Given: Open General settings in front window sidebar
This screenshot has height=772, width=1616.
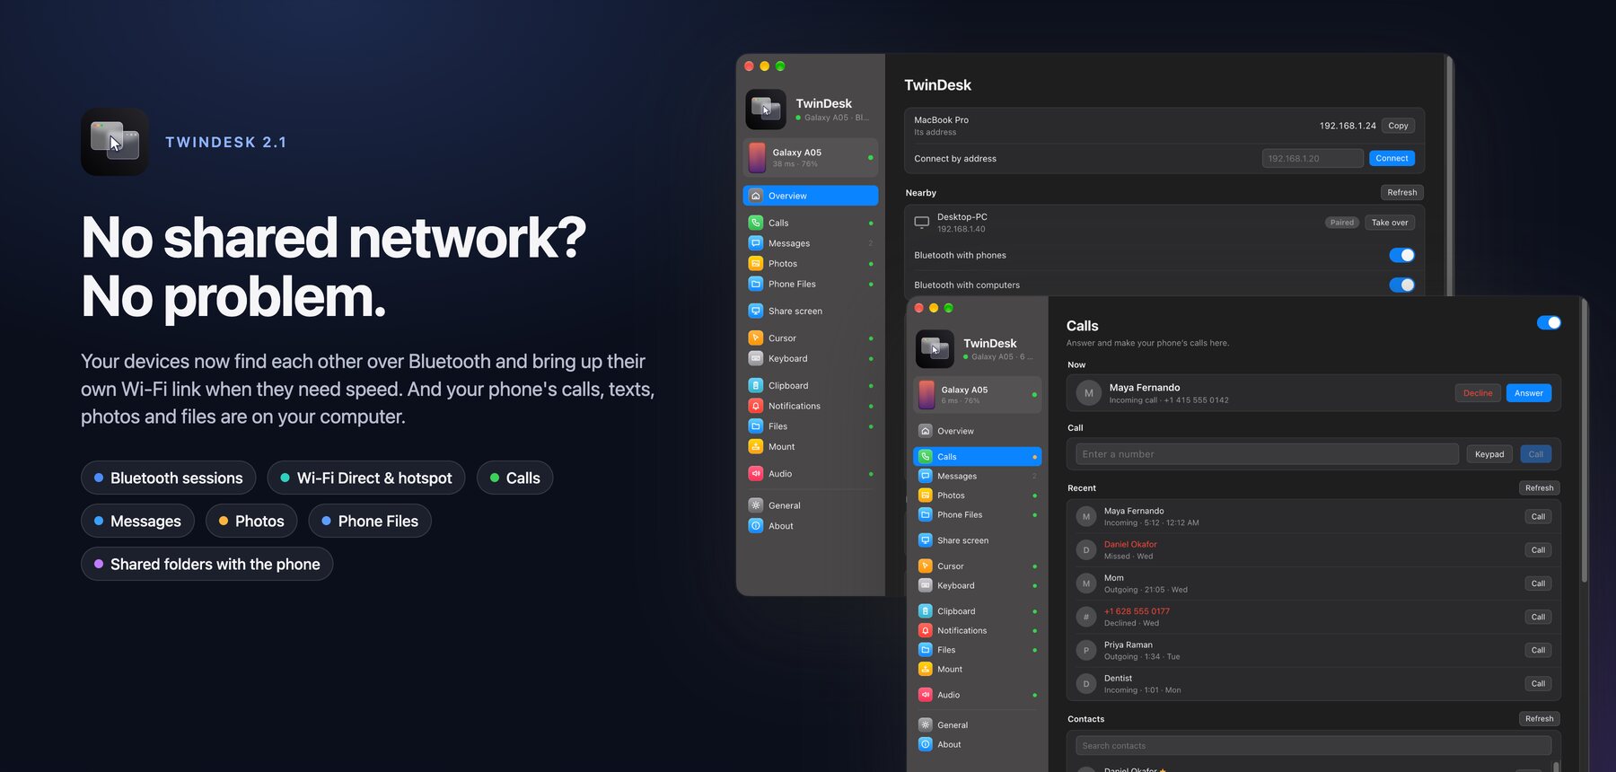Looking at the screenshot, I should 977,725.
